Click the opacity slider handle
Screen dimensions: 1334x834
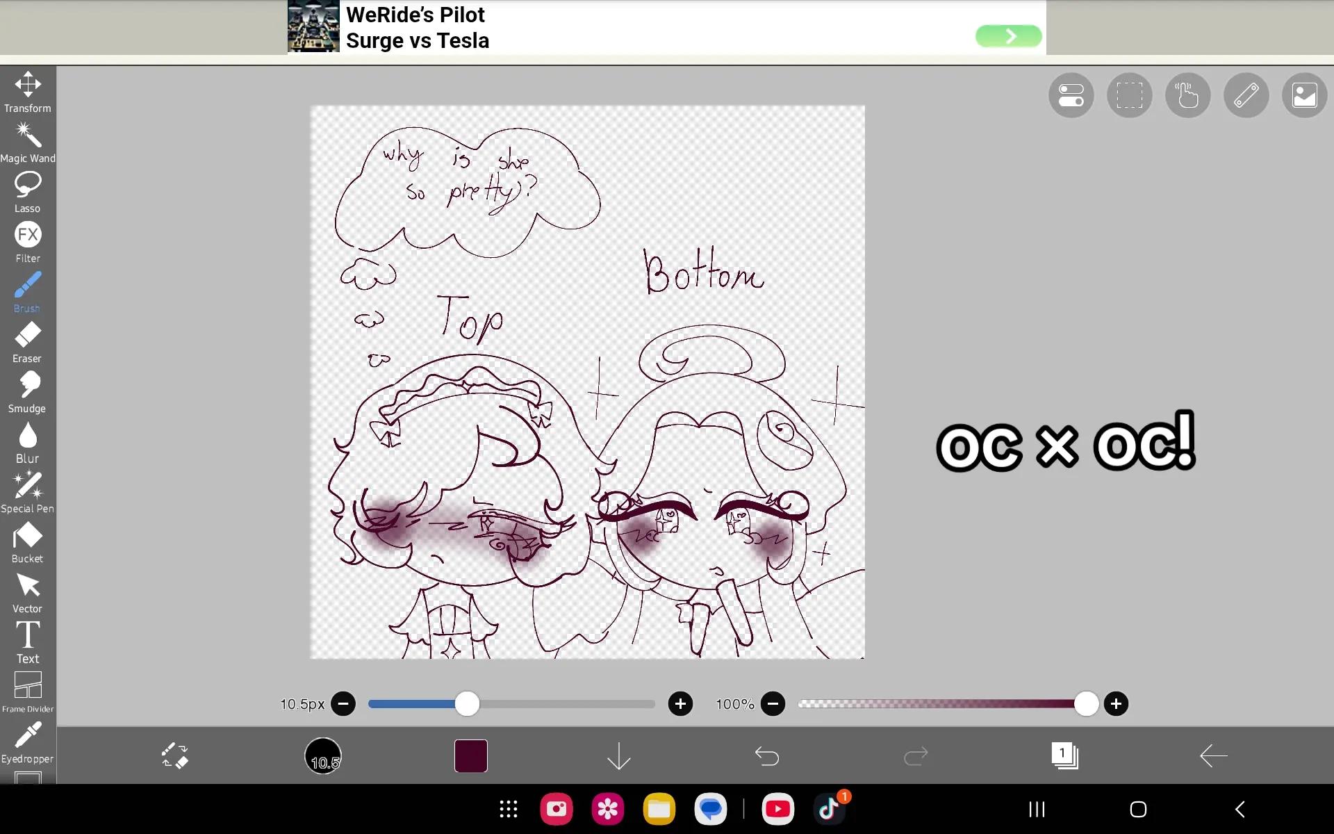tap(1086, 704)
